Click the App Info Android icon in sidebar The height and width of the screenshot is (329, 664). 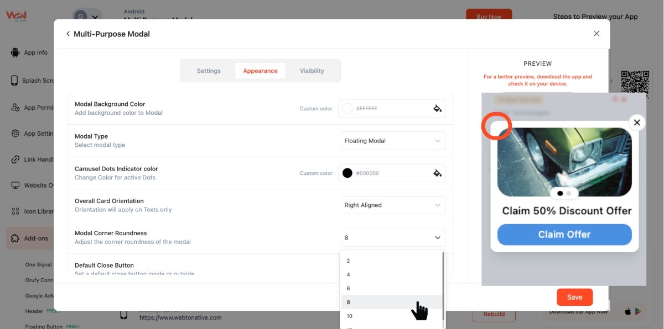[15, 53]
